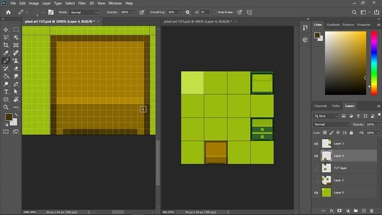The image size is (382, 215).
Task: Select the Object Selection tool
Action: [16, 37]
